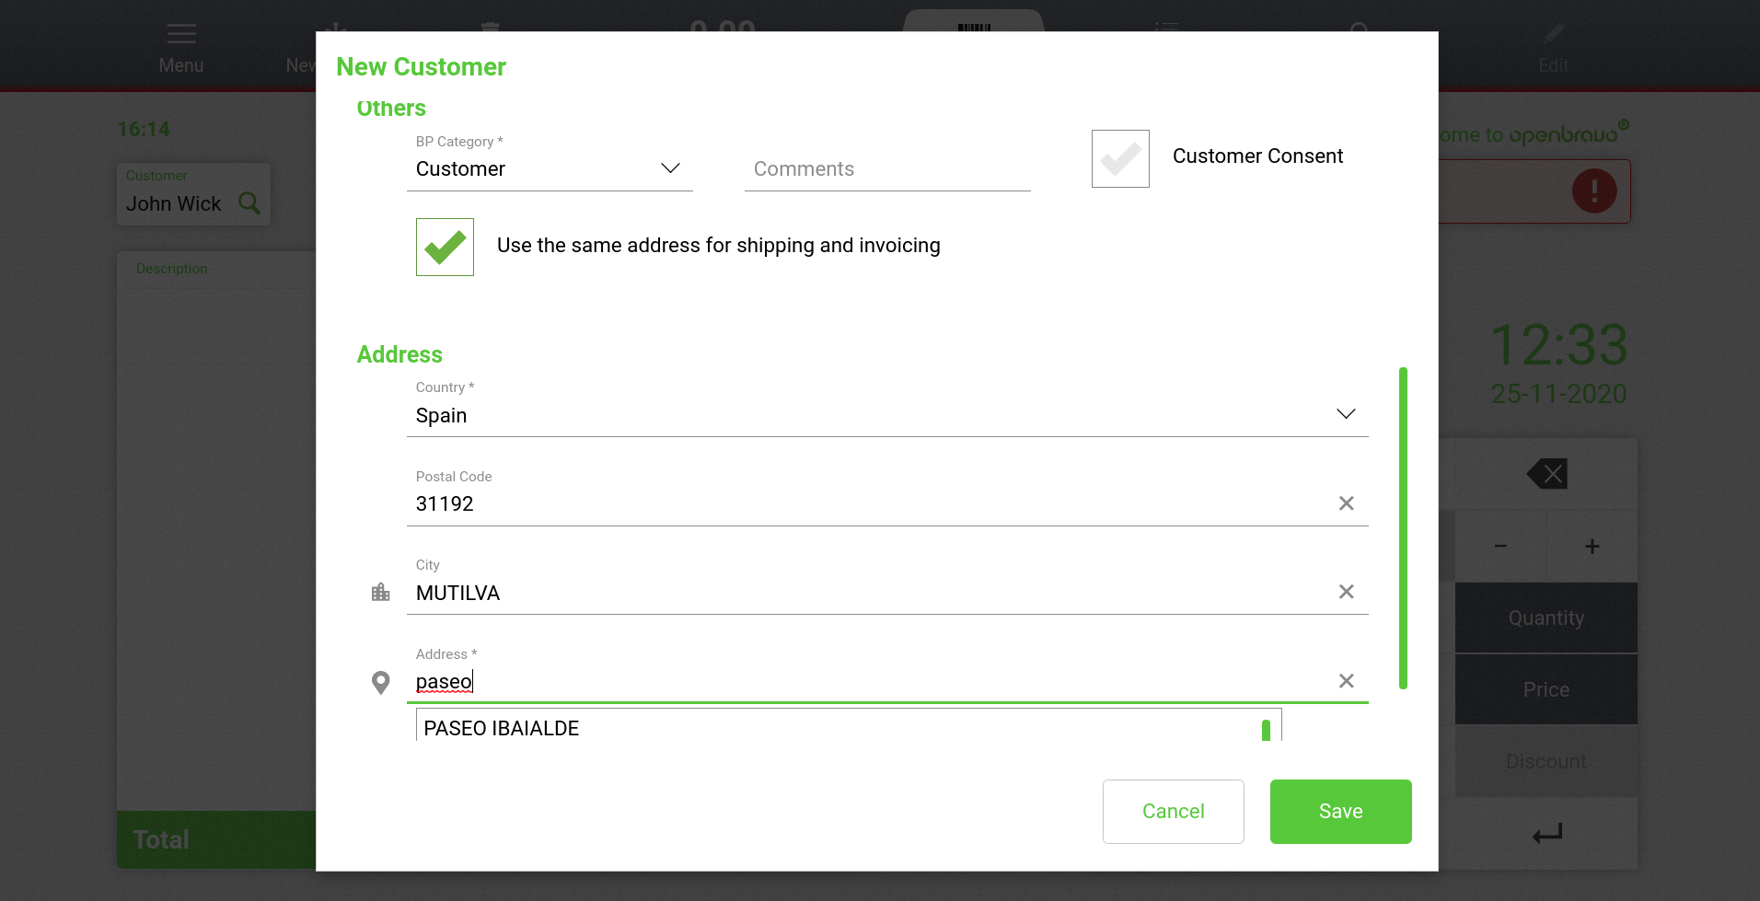Open the Menu in top bar
This screenshot has height=901, width=1760.
pos(180,46)
